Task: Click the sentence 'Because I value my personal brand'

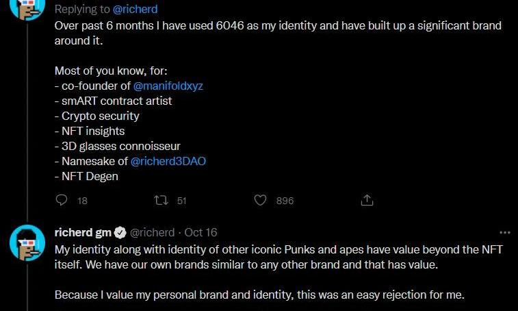Action: [x=259, y=295]
